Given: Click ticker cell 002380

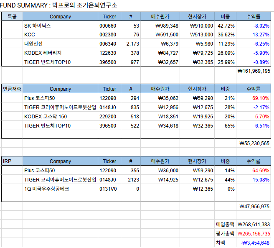Looking at the screenshot, I should click(109, 34).
